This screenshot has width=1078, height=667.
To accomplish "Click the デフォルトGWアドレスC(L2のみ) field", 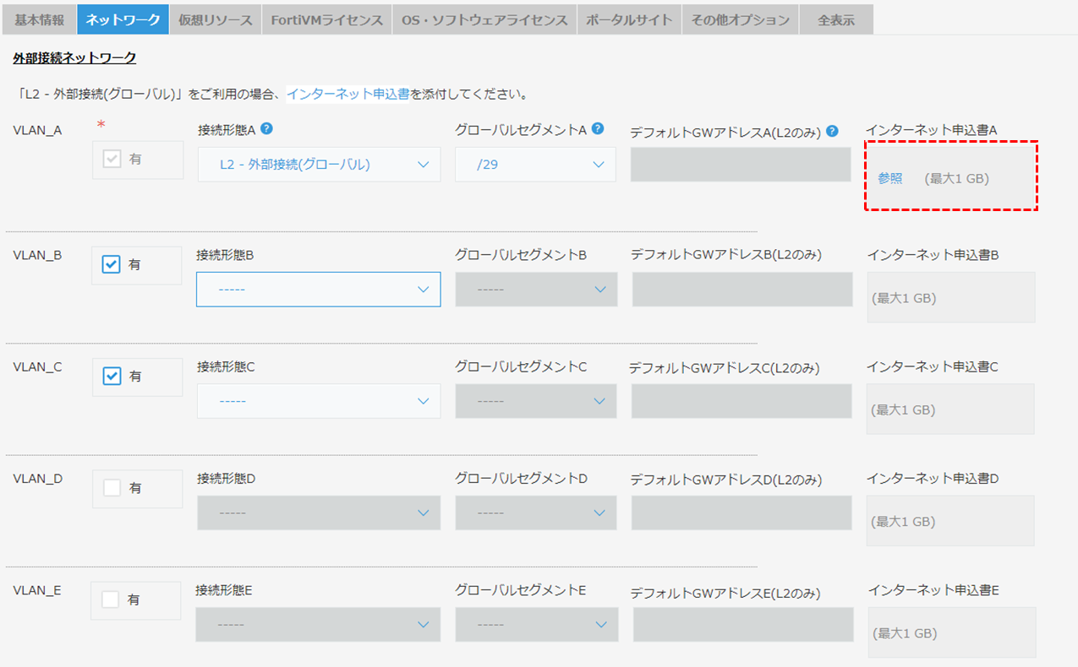I will (x=741, y=401).
